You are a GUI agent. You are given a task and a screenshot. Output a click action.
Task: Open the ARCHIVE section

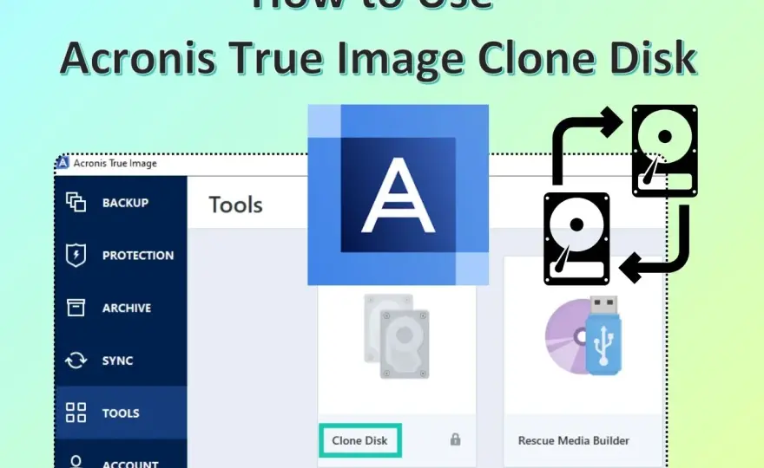tap(127, 308)
